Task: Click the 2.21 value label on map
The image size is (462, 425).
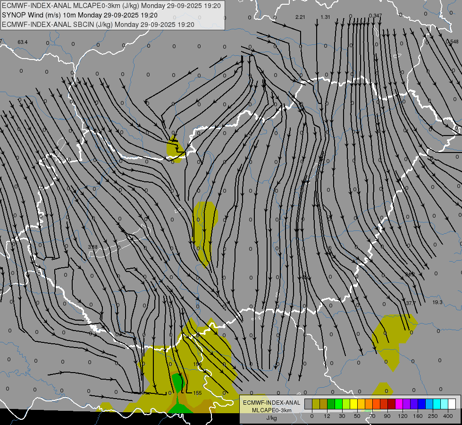Action: point(300,17)
